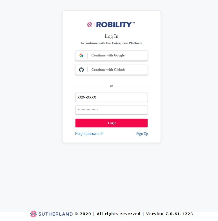Go to the Sign Up link

pyautogui.click(x=142, y=134)
